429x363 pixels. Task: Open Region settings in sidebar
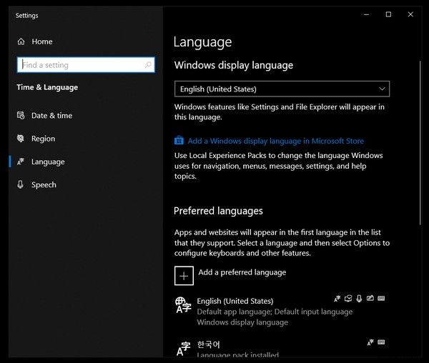pos(43,139)
